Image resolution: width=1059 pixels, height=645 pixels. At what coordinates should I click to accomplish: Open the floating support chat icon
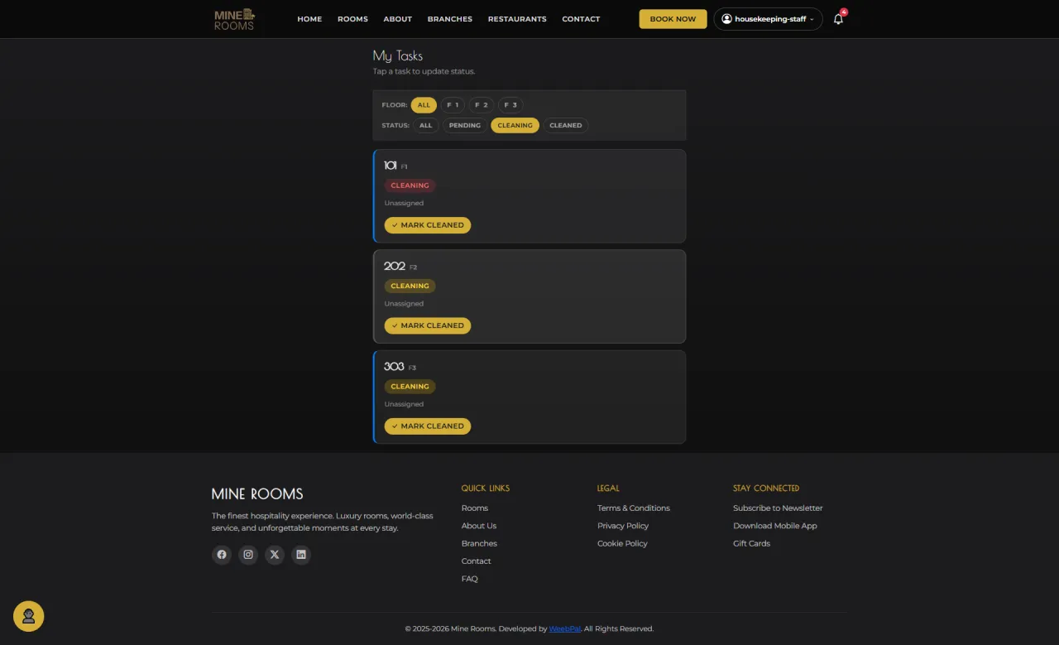pos(29,616)
